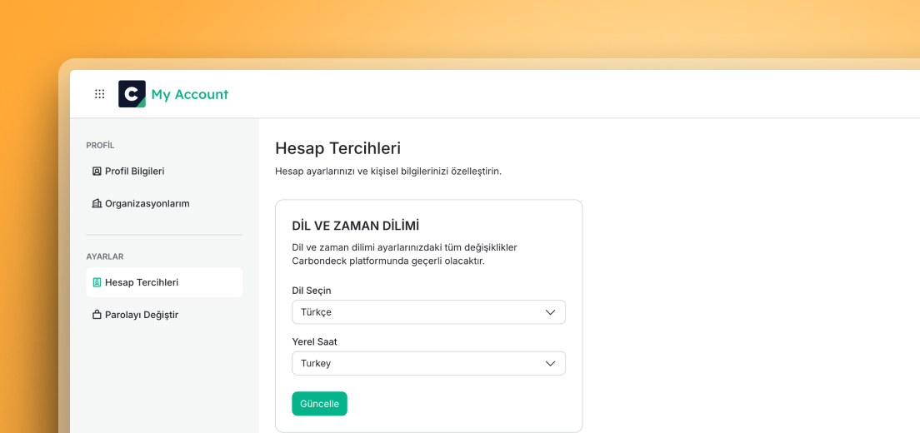Click the Hesap Tercihleri page heading
This screenshot has width=920, height=433.
[x=338, y=148]
